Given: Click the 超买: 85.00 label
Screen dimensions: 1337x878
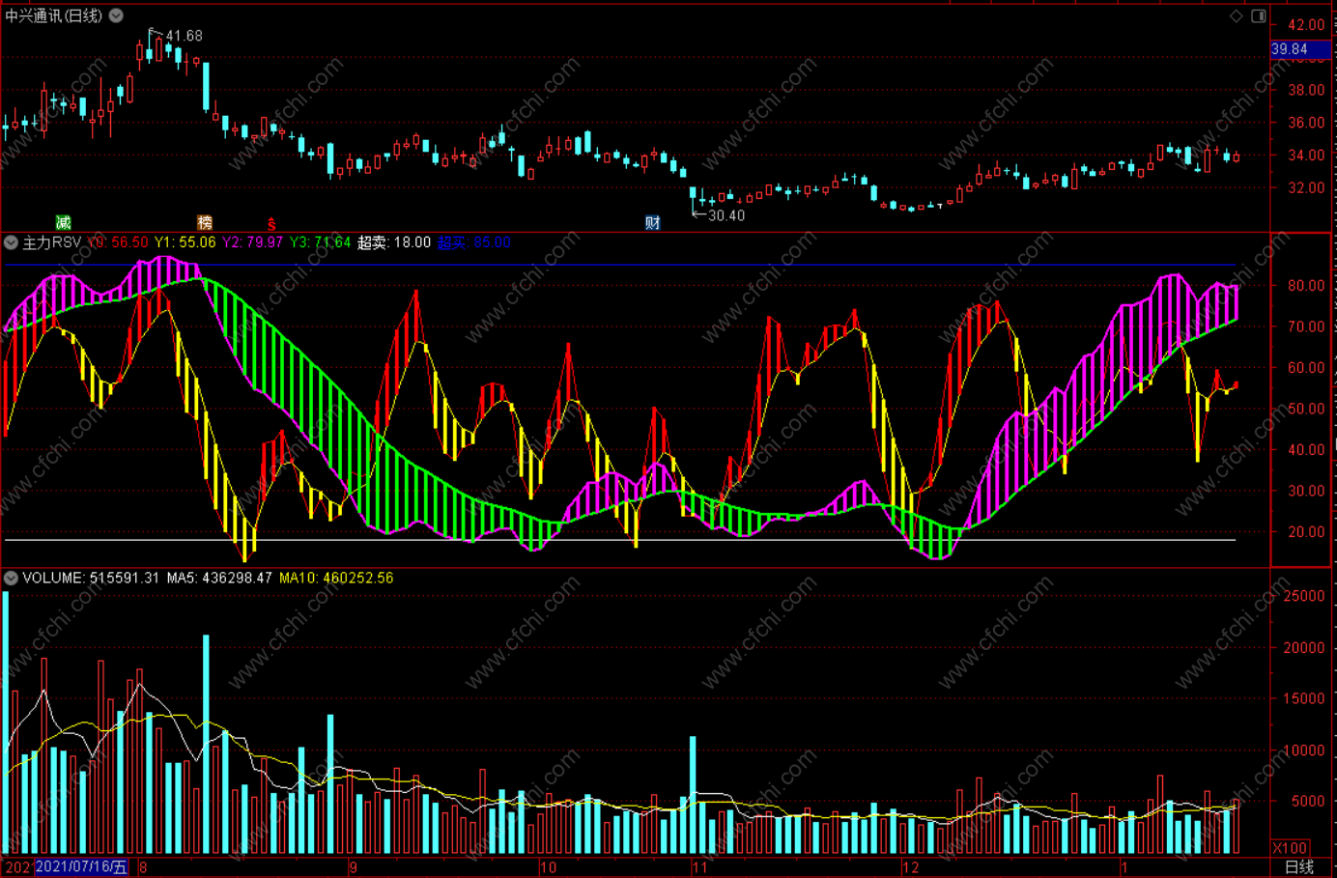Looking at the screenshot, I should coord(473,242).
